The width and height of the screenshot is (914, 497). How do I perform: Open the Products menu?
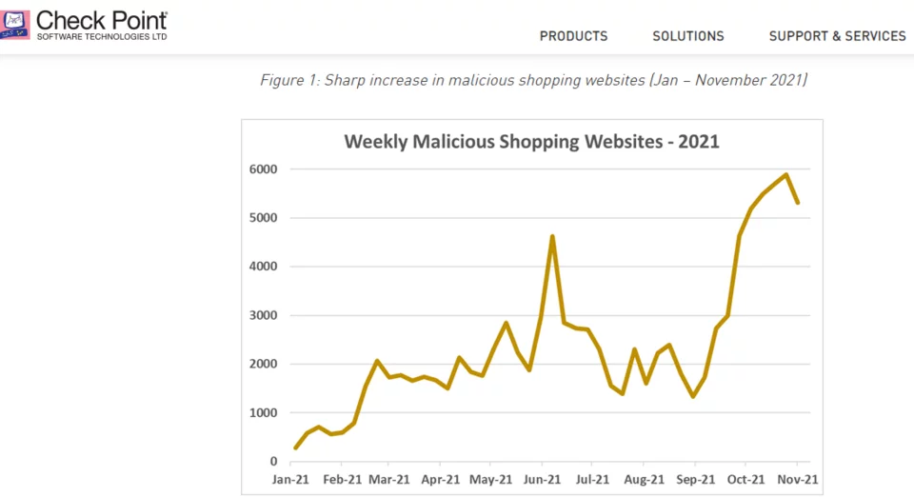pos(573,36)
